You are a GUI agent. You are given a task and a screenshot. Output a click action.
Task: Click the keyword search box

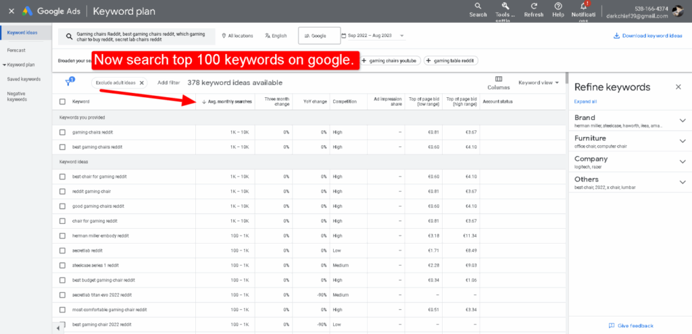[x=137, y=36]
